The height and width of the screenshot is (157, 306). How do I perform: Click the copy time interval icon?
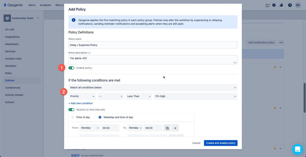coord(167,128)
